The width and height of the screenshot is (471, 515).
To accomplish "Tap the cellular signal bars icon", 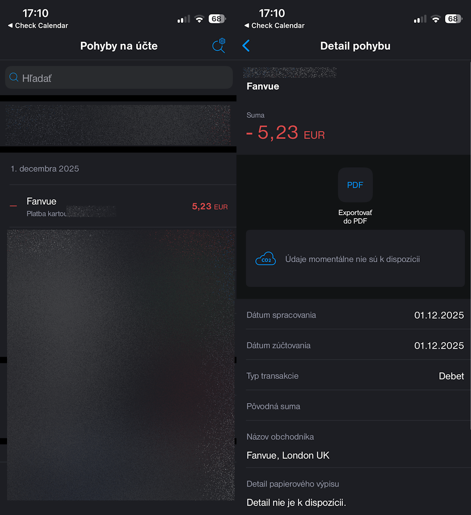I will point(183,19).
